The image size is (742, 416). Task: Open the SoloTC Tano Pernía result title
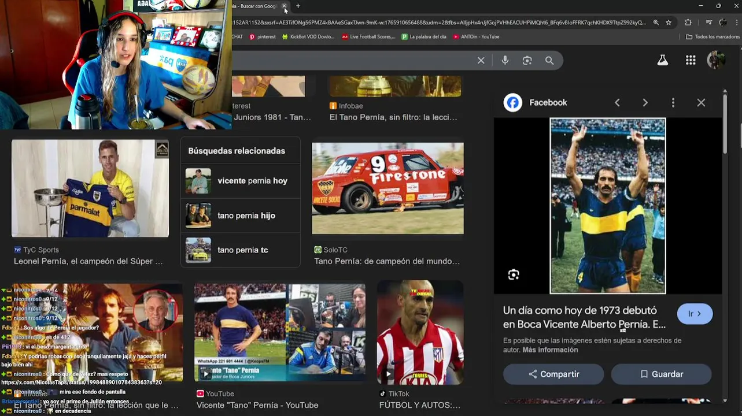387,261
